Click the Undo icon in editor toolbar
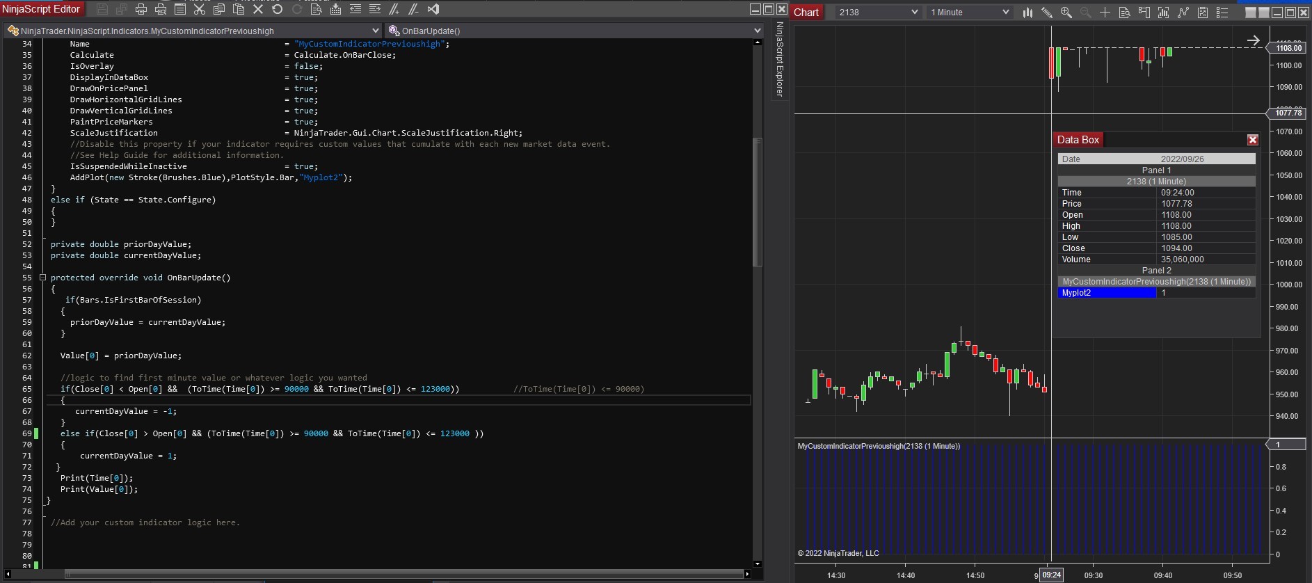 coord(278,9)
